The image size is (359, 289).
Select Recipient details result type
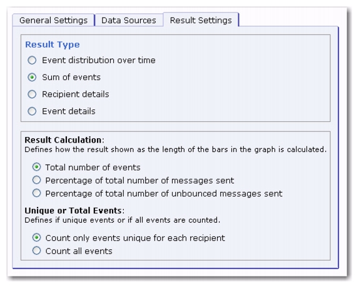coord(32,94)
